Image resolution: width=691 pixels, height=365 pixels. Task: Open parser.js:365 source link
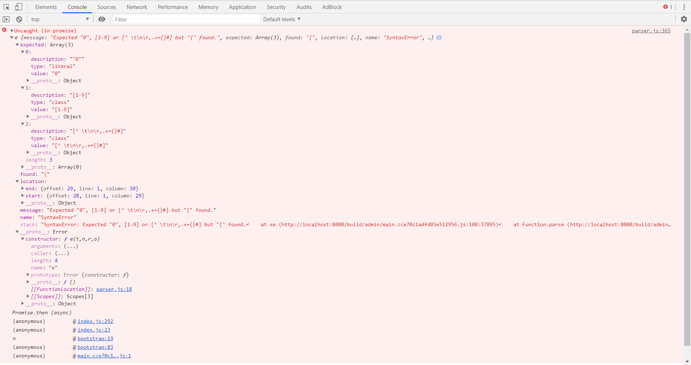tap(651, 31)
